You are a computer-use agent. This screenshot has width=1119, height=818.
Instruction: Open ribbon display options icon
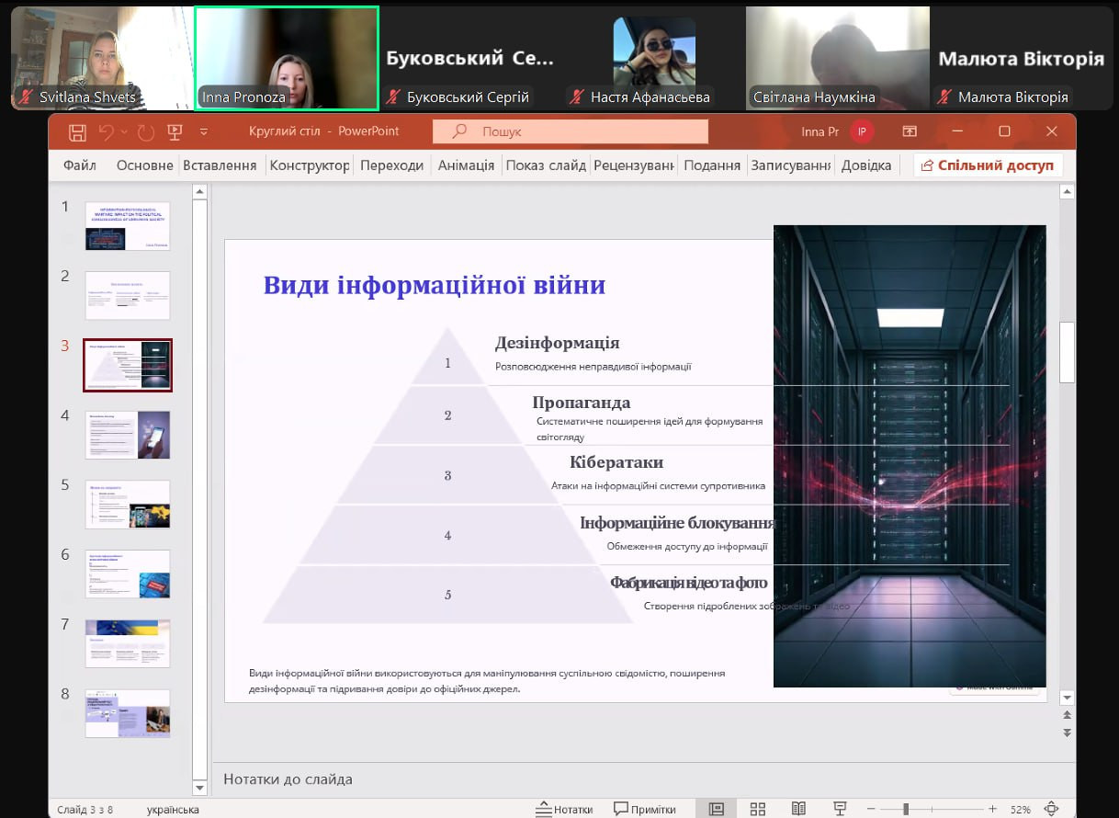[x=910, y=131]
